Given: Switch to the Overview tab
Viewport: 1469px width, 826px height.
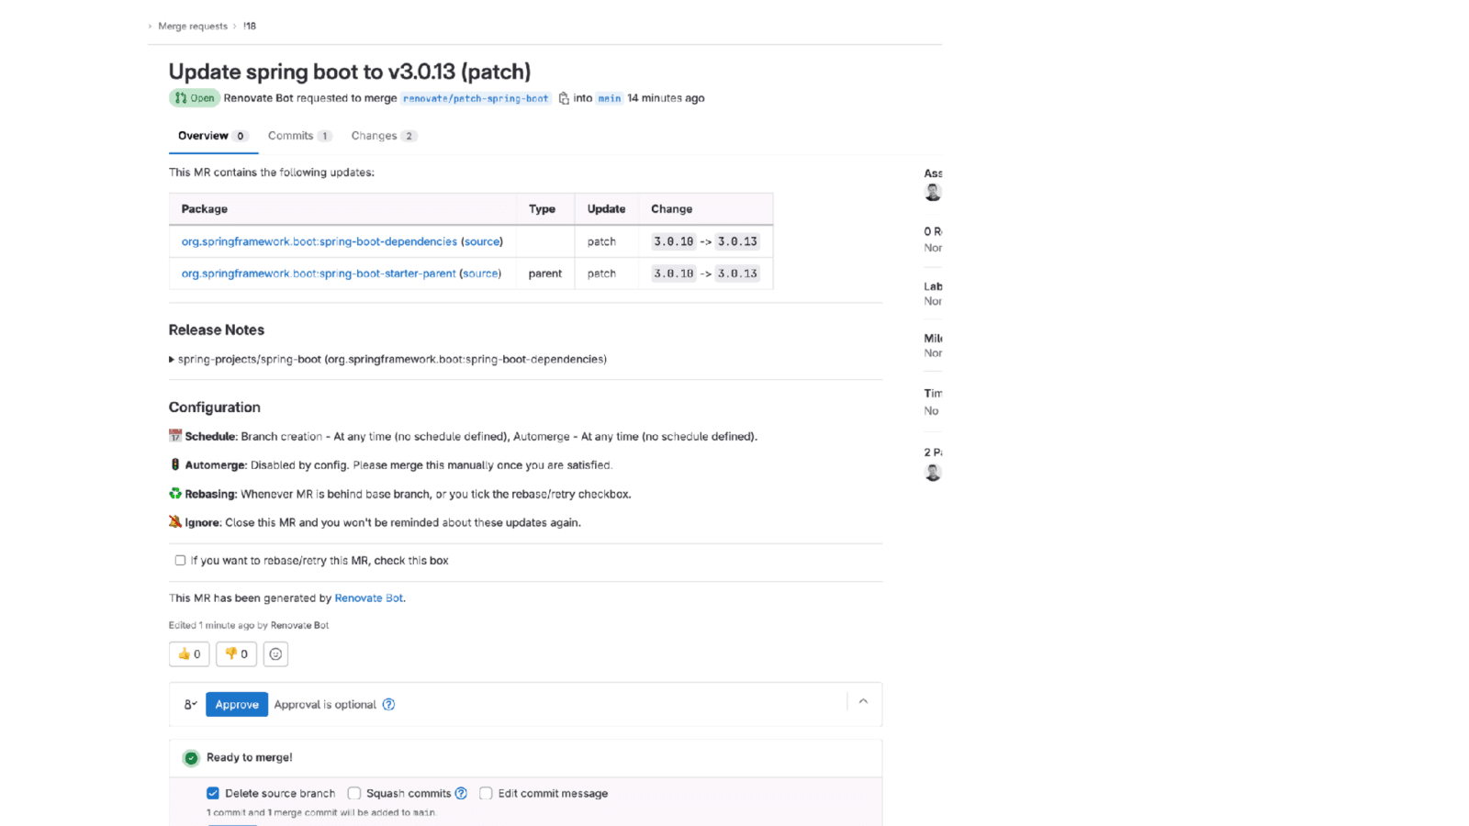Looking at the screenshot, I should click(213, 136).
